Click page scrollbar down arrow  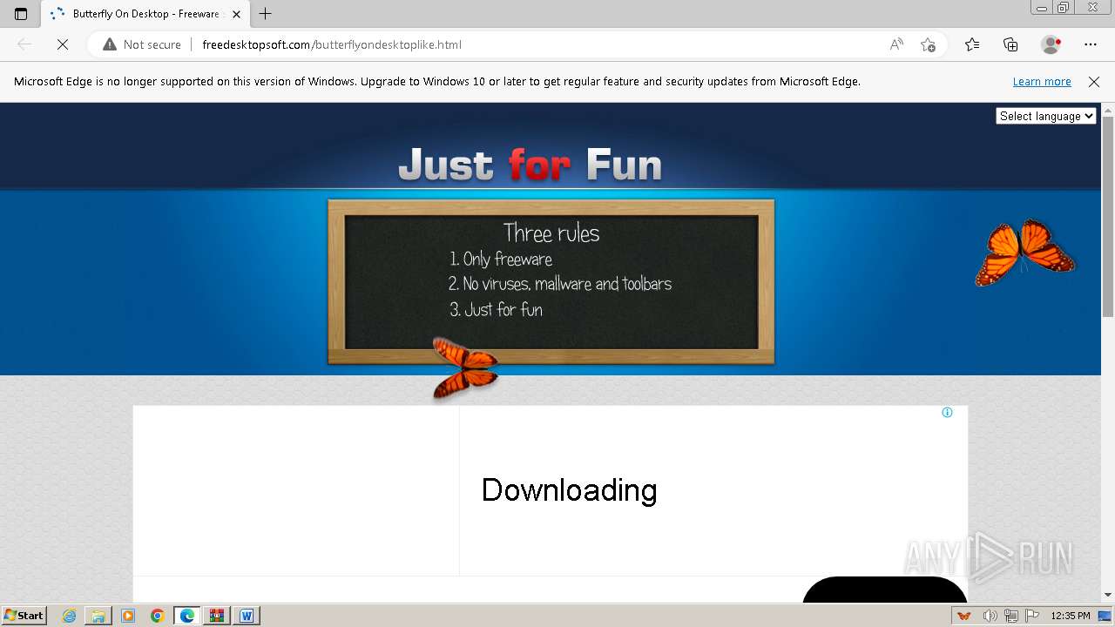pos(1108,595)
